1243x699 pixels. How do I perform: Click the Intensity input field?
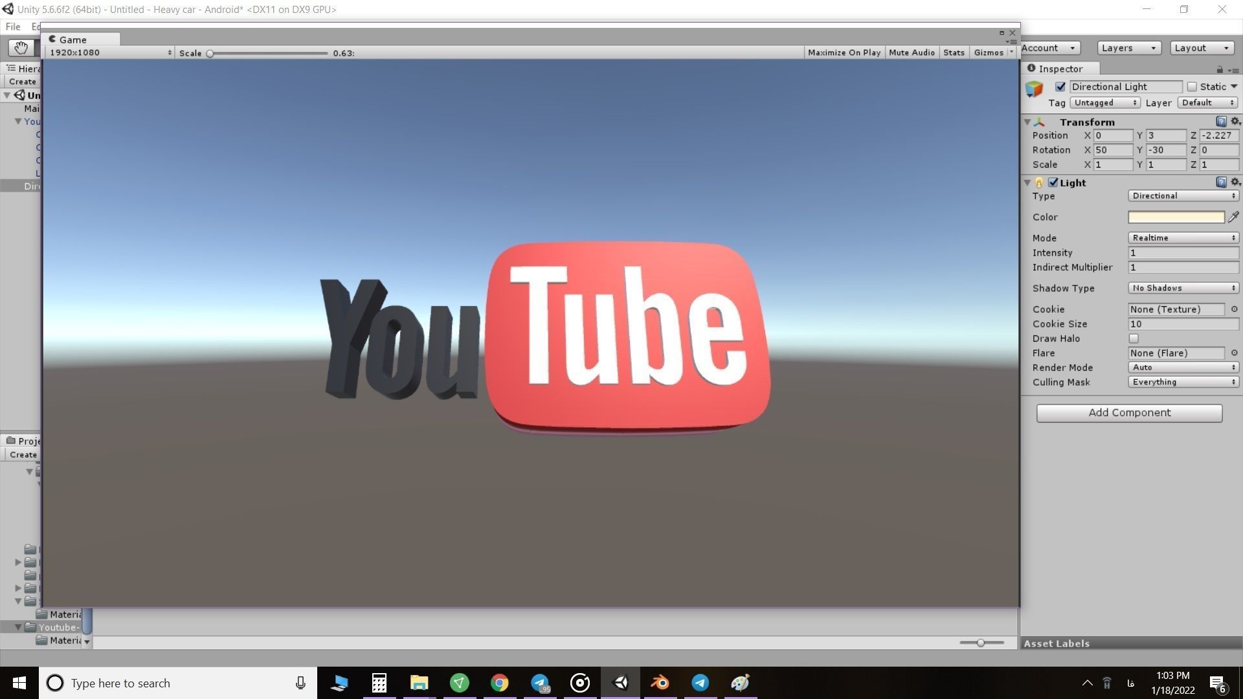point(1183,253)
